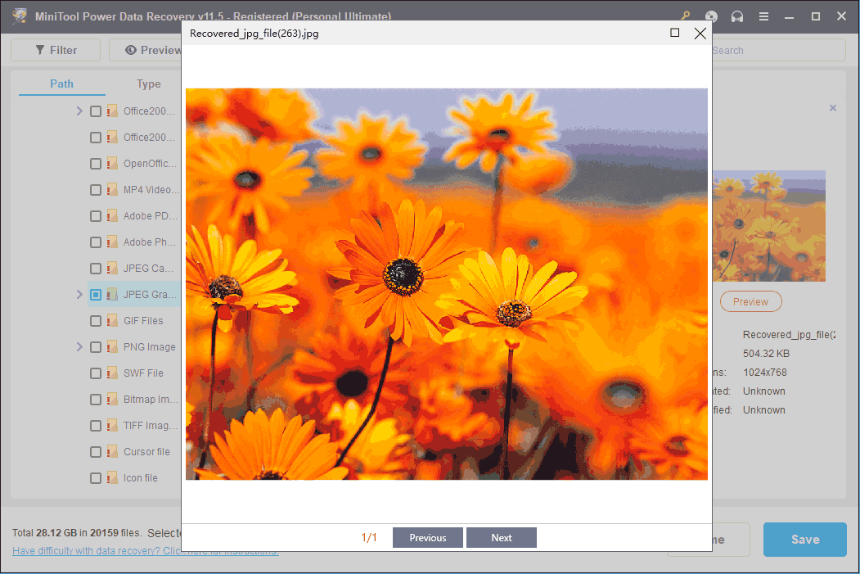
Task: Tick the Cursor file checkbox
Action: (96, 452)
